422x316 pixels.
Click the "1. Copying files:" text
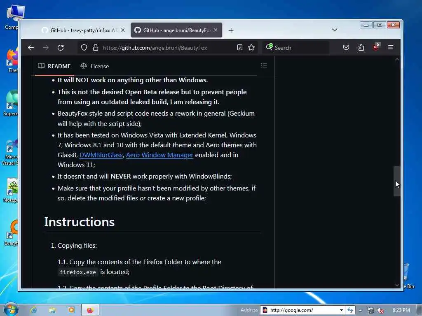[74, 246]
